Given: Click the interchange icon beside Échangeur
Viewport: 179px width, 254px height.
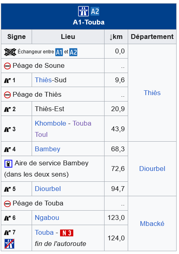Looking at the screenshot, I should tap(10, 52).
